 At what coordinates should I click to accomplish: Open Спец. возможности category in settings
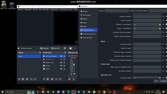pyautogui.click(x=88, y=34)
